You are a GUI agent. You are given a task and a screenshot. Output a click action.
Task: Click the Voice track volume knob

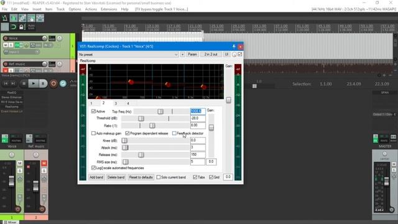click(45, 38)
